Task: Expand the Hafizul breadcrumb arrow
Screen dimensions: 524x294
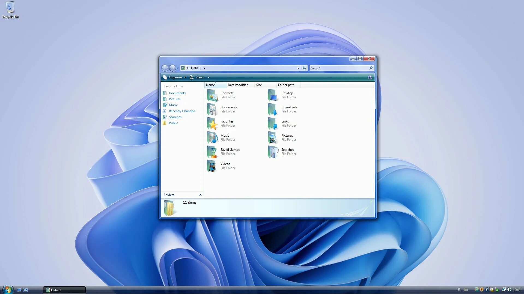Action: (x=204, y=68)
